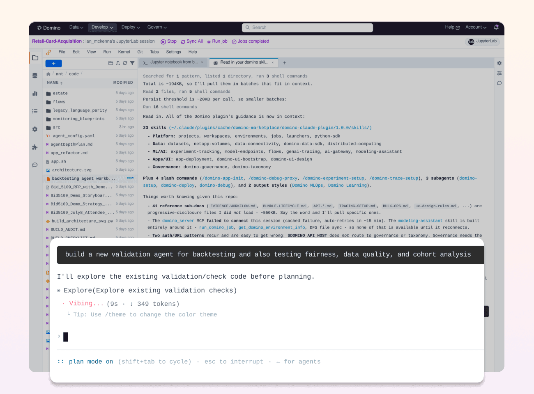Image resolution: width=534 pixels, height=394 pixels.
Task: Open the Kernel menu
Action: 124,52
